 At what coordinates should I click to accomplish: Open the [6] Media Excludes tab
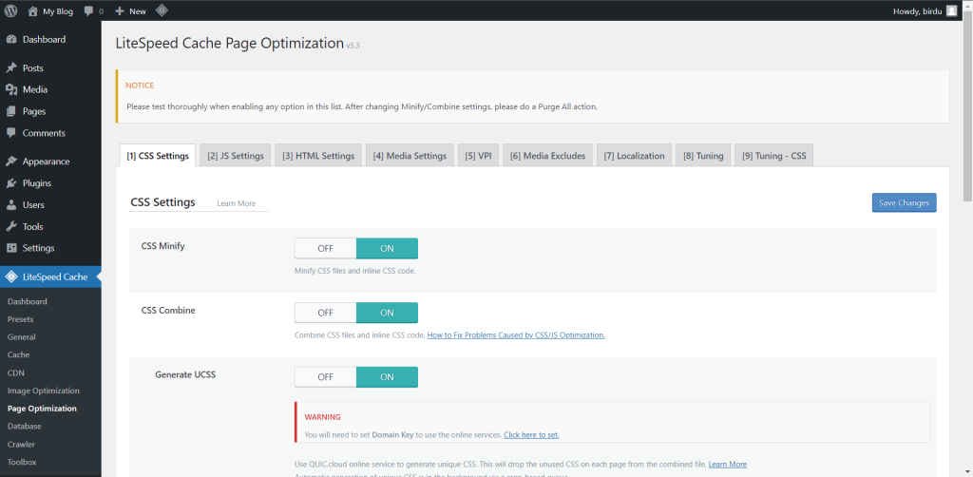548,156
